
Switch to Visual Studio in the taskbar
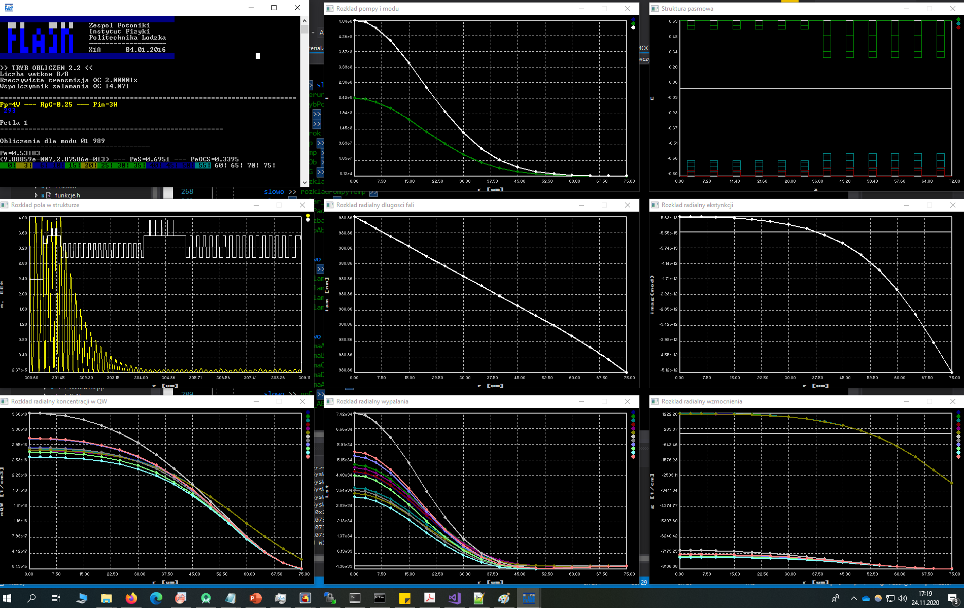tap(454, 598)
